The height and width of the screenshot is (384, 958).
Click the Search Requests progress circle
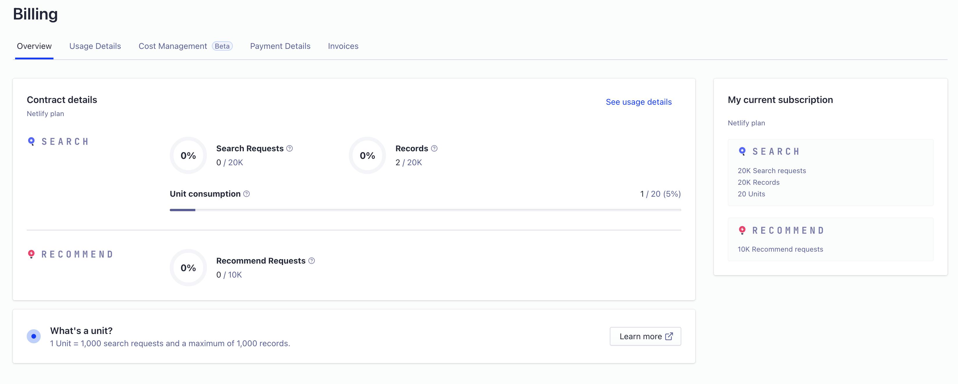pos(187,155)
